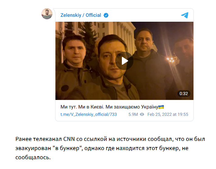Open the t.me/V_Zelenskiy_official/733 link
The height and width of the screenshot is (169, 216).
pyautogui.click(x=89, y=114)
